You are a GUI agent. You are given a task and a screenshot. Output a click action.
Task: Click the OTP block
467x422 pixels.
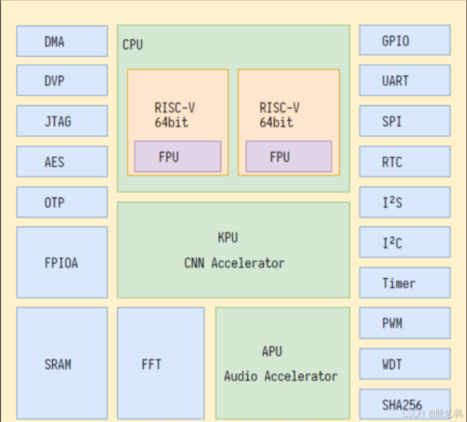pyautogui.click(x=62, y=203)
